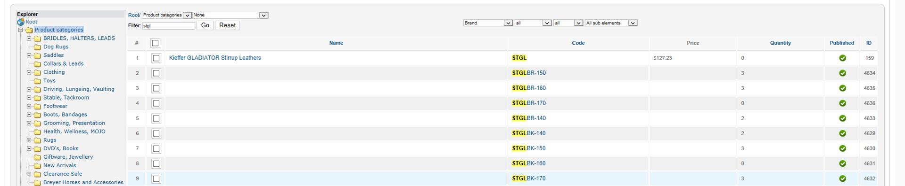905x186 pixels.
Task: Expand the Footwear tree node
Action: [x=29, y=106]
